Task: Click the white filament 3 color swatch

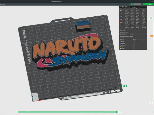Action: [120, 11]
